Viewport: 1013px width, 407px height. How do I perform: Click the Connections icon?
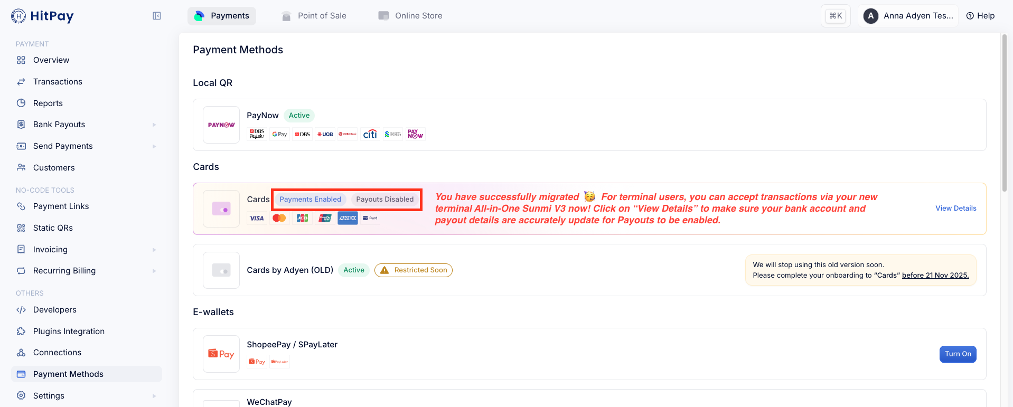pos(21,353)
